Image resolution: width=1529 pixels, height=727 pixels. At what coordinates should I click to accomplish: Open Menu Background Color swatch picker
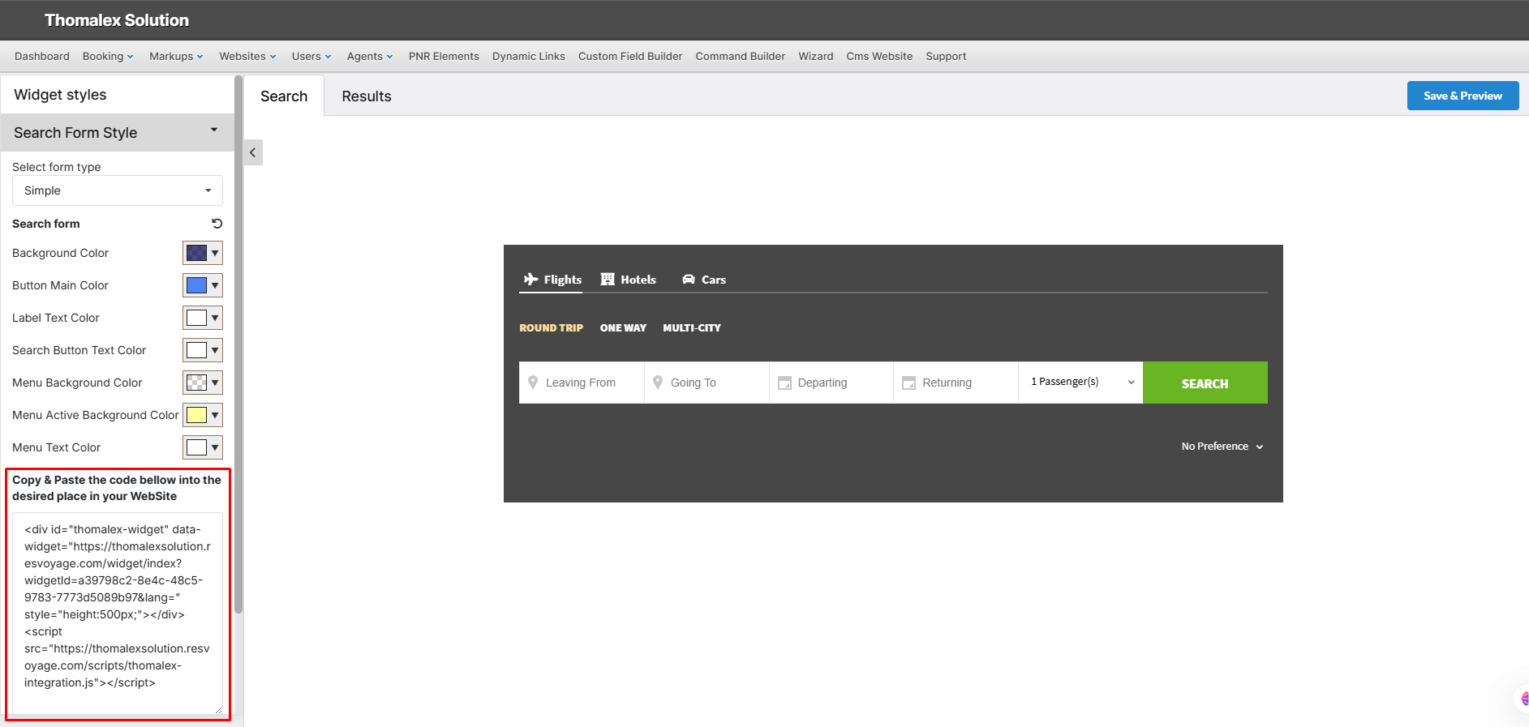point(203,383)
